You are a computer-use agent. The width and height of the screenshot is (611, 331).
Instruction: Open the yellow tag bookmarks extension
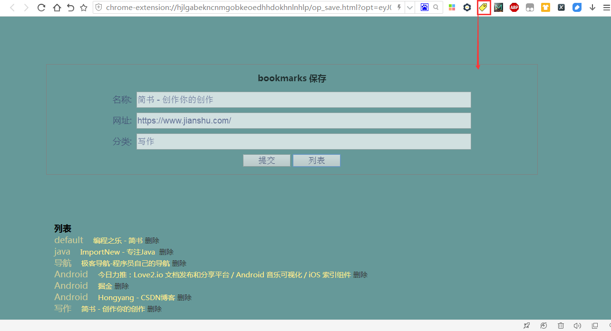click(483, 8)
